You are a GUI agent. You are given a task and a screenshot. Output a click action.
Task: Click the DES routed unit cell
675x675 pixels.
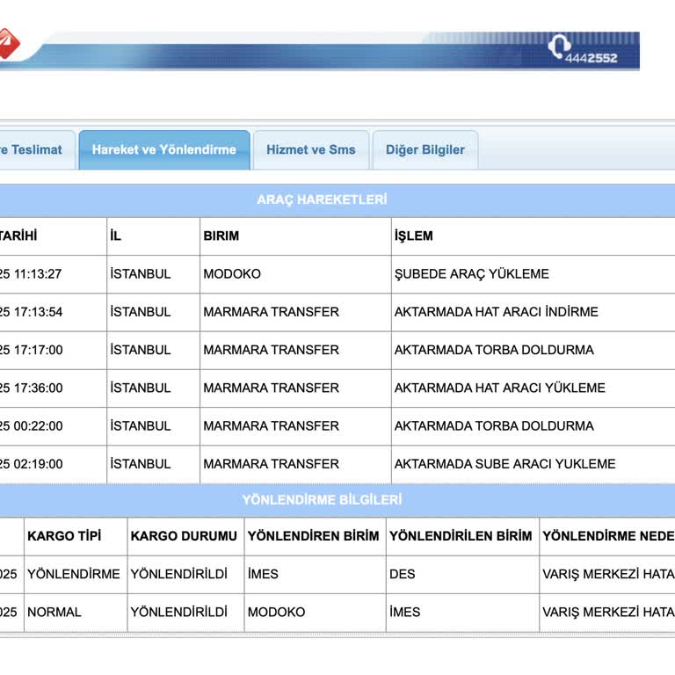[x=403, y=574]
